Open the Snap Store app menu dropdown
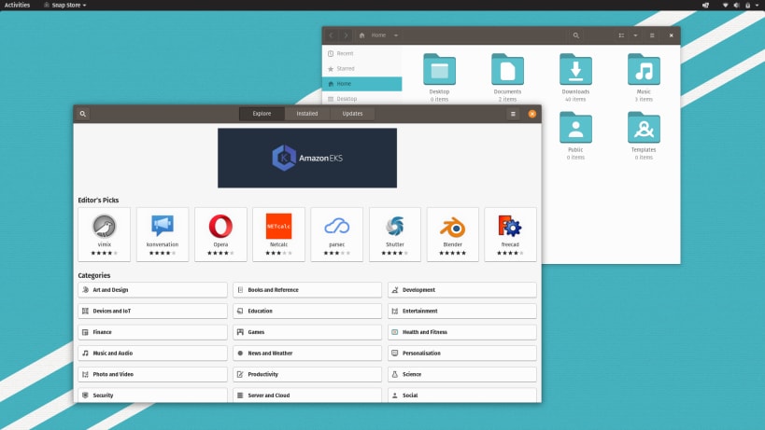The width and height of the screenshot is (765, 430). coord(64,5)
